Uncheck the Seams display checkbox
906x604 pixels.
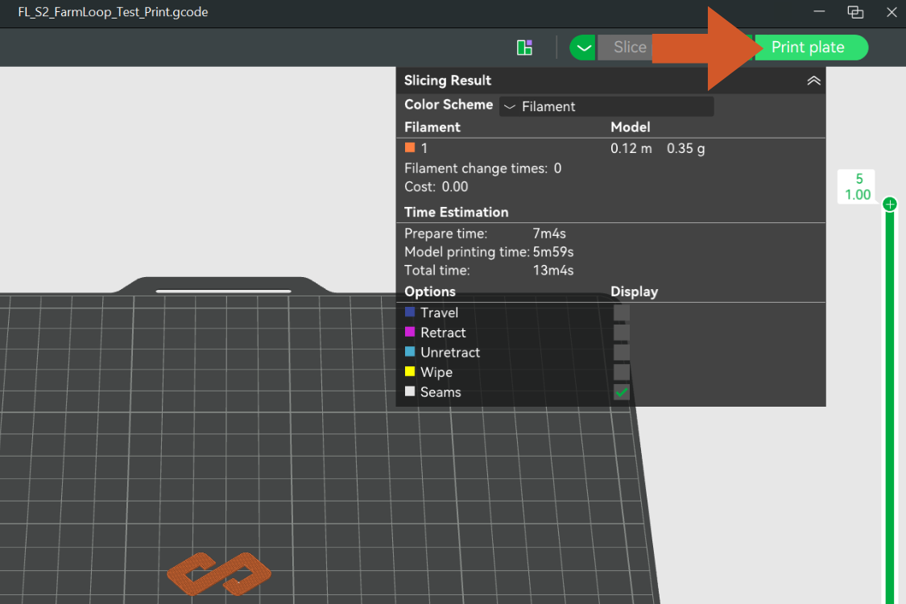click(622, 392)
